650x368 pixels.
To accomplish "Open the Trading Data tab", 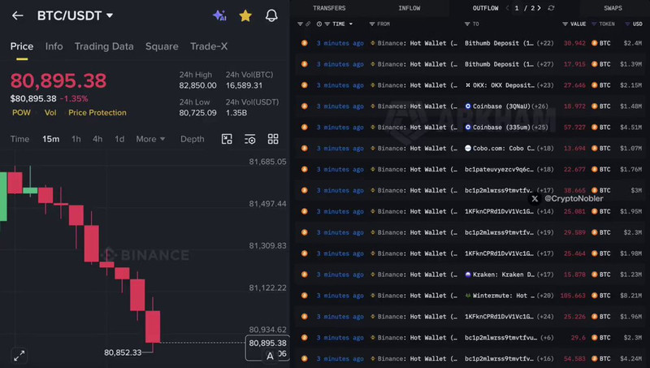I will 104,46.
